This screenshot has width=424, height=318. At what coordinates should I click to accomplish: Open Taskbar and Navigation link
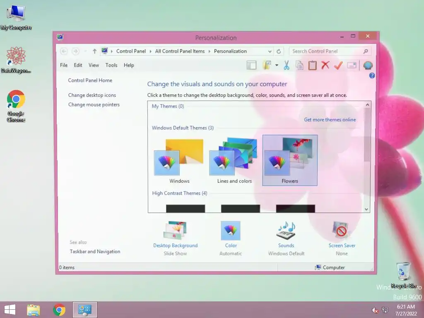95,251
